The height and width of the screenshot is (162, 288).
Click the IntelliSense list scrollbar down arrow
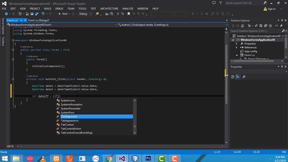[x=135, y=133]
